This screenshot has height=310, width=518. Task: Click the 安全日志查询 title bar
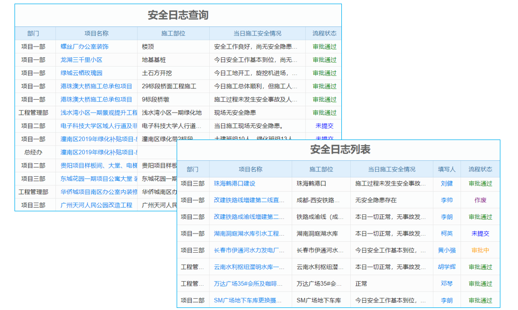178,15
